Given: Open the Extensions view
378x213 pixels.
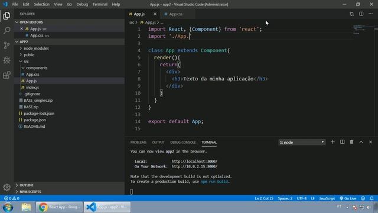Looking at the screenshot, I should coord(6,75).
